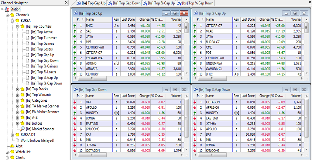Open [bs] Top % Losers channel
Viewport: 312px width, 160px height.
(x=43, y=72)
